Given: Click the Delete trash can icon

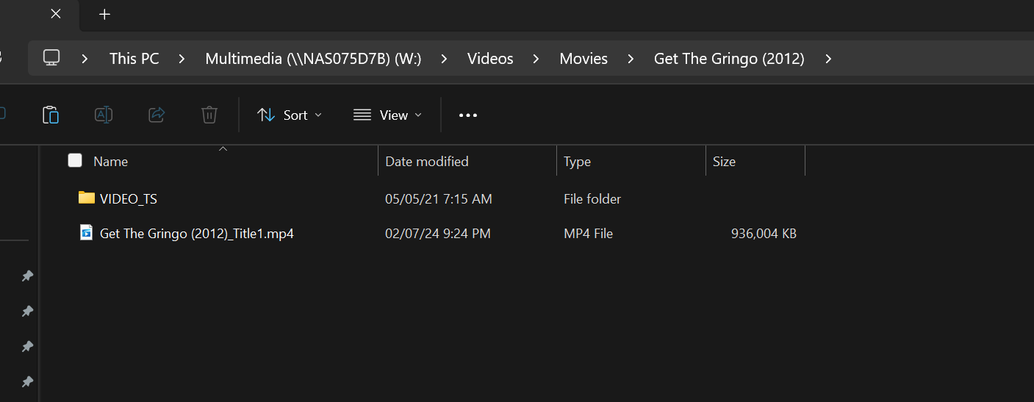Looking at the screenshot, I should point(209,115).
